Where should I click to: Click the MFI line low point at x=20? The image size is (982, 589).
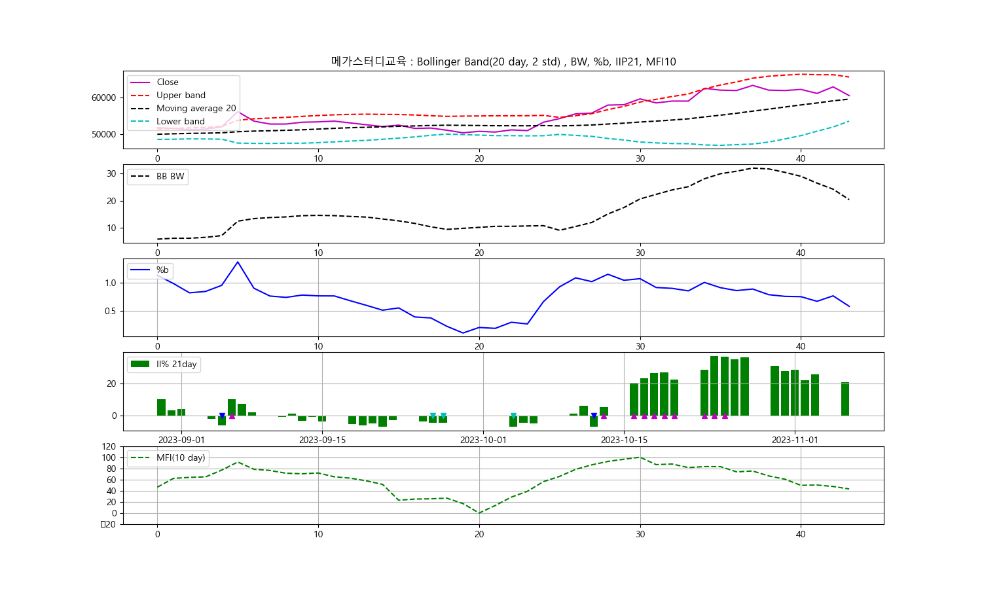479,512
